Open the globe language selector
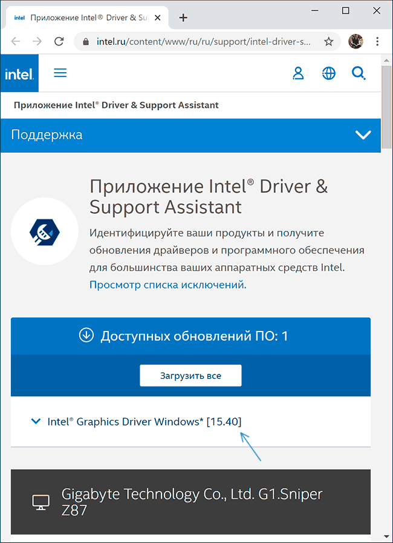 coord(328,73)
